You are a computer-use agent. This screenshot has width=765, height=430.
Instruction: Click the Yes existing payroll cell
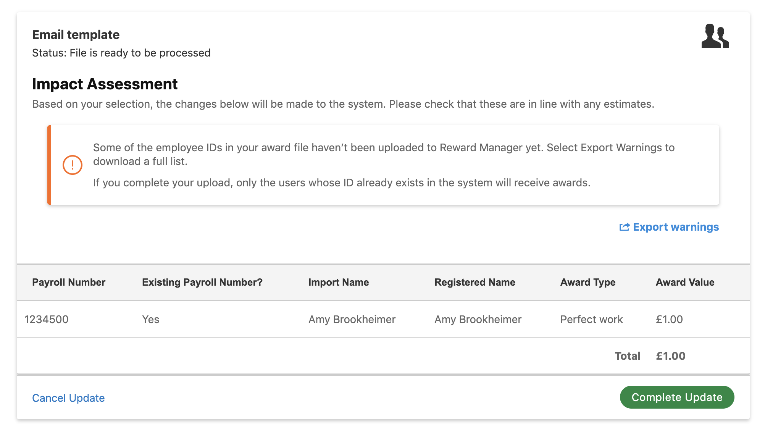point(151,319)
